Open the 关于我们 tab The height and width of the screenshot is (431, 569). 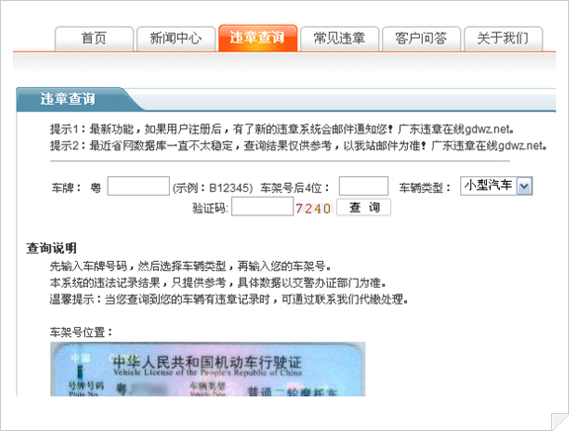[x=504, y=39]
